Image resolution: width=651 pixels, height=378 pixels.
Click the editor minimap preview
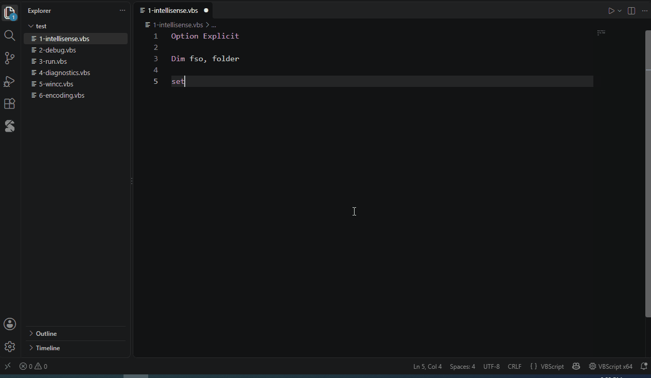(601, 33)
